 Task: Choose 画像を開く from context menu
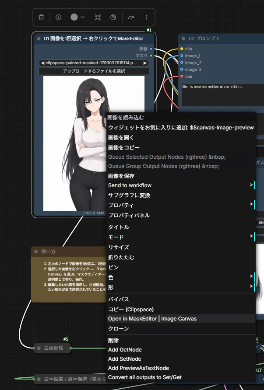click(x=181, y=138)
